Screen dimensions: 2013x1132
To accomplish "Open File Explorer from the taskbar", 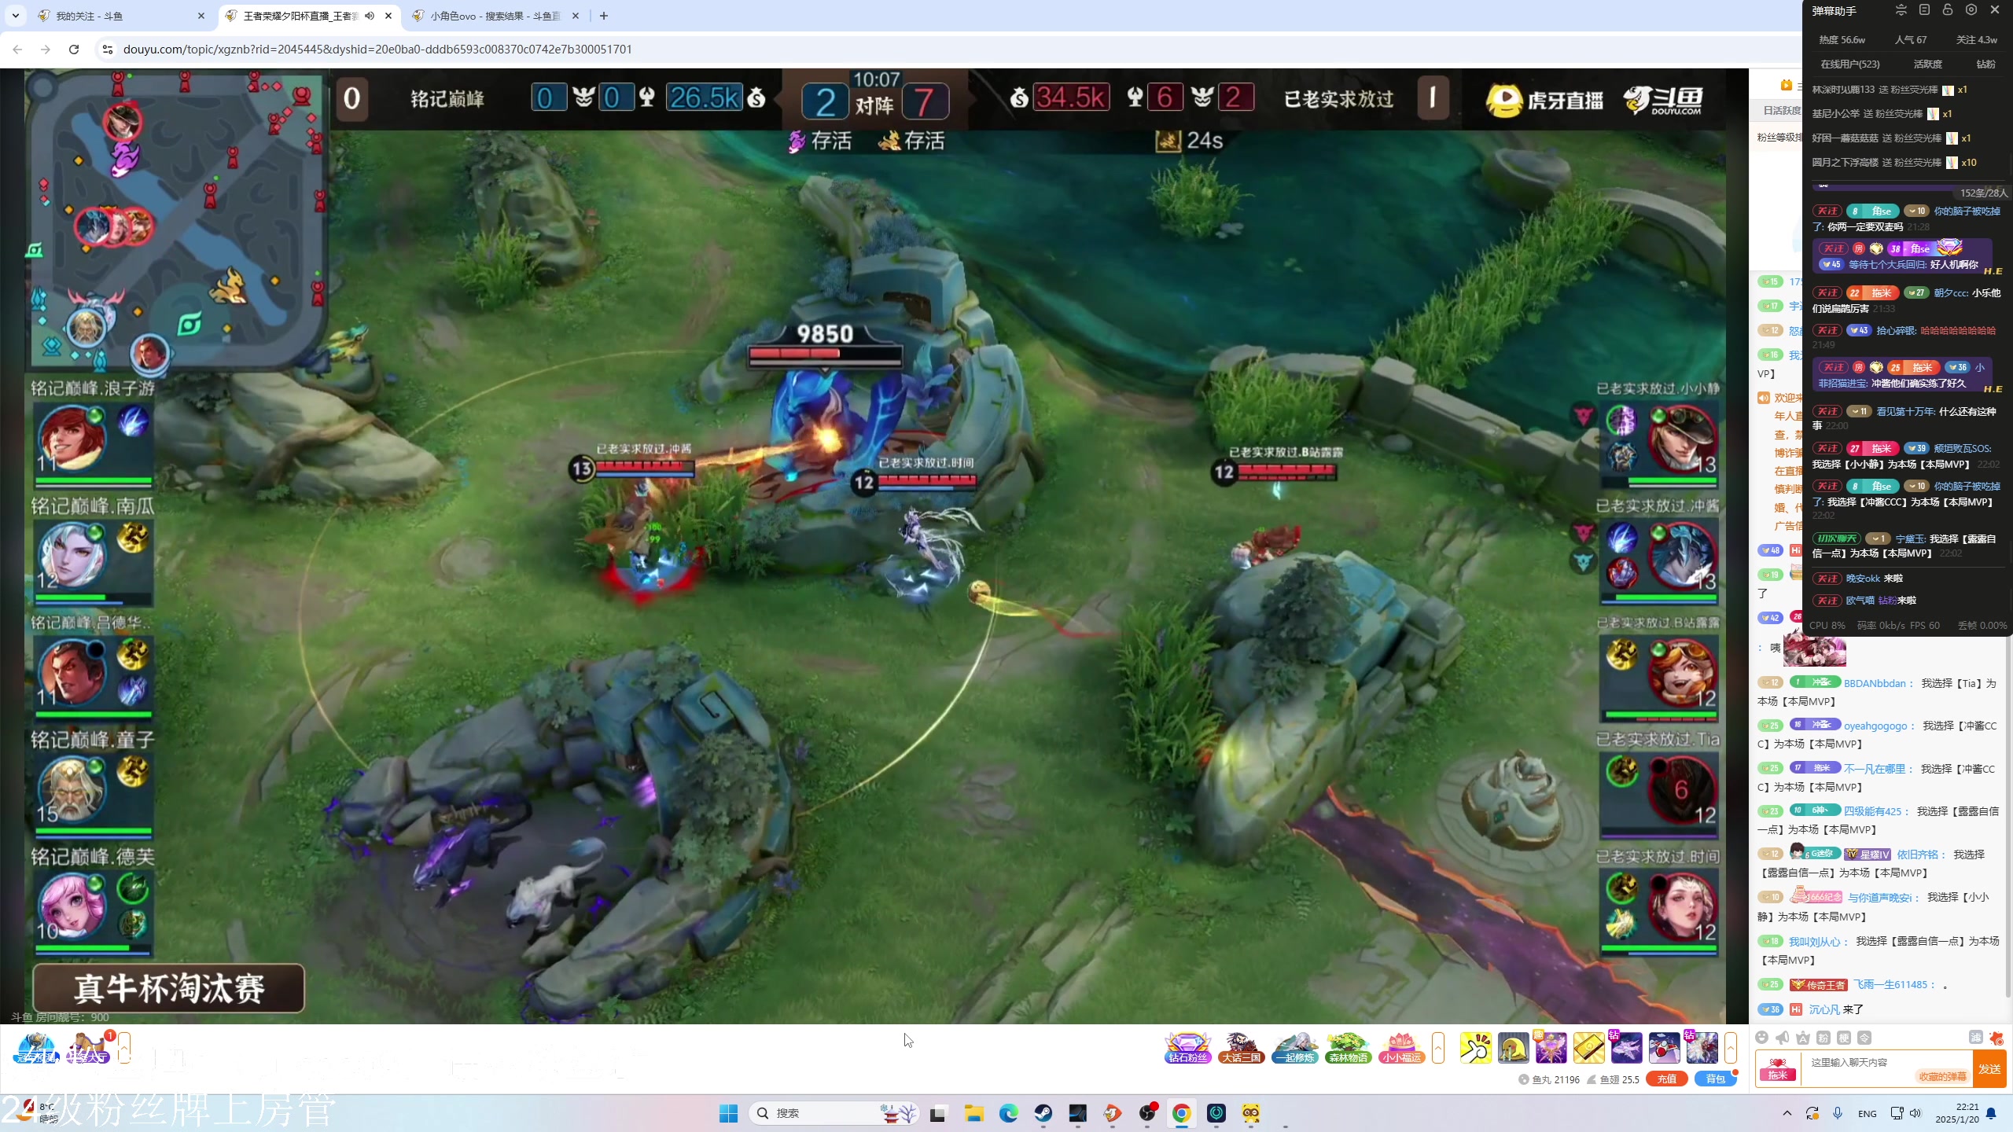I will tap(974, 1113).
